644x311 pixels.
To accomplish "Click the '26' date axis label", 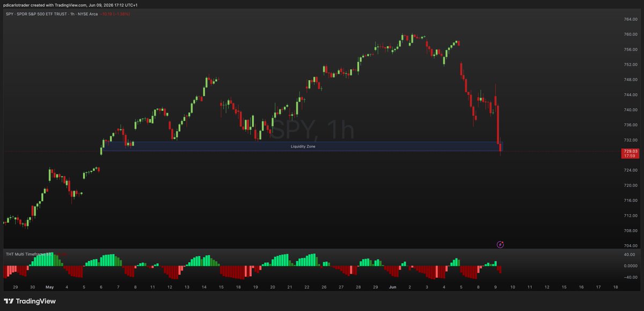I will coord(324,287).
